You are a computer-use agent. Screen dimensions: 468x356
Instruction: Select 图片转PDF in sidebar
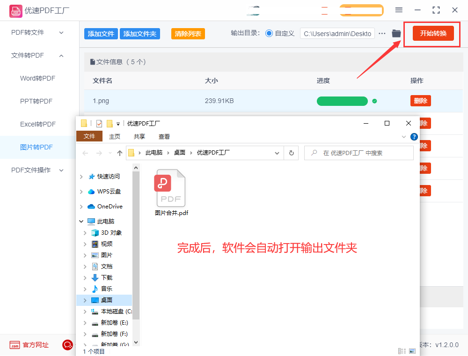tap(37, 147)
